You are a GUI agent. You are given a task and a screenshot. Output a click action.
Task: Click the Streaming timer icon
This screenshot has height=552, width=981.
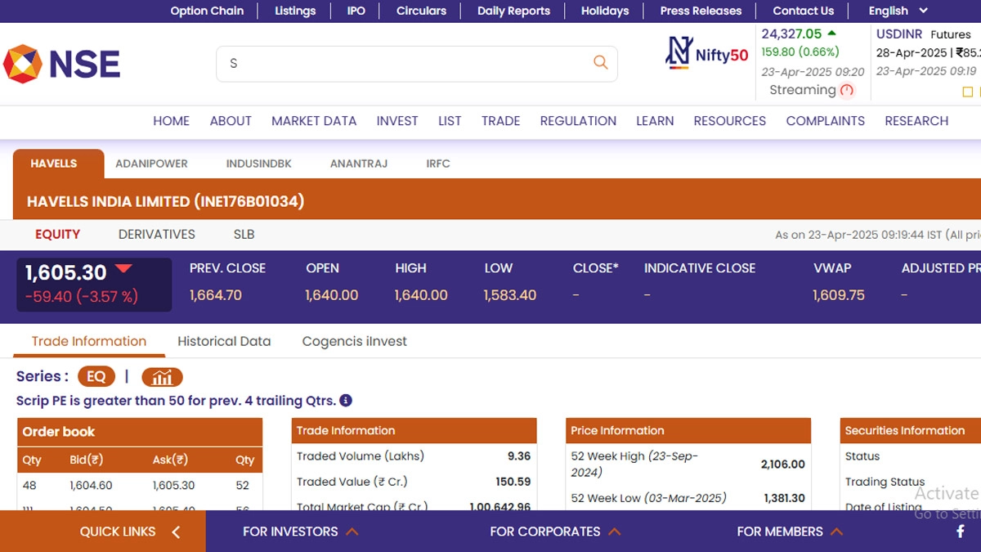(x=847, y=91)
